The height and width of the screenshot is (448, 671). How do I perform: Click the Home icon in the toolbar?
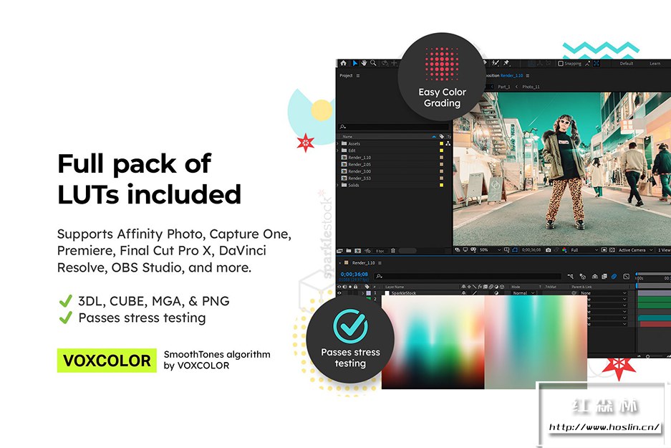click(x=343, y=63)
